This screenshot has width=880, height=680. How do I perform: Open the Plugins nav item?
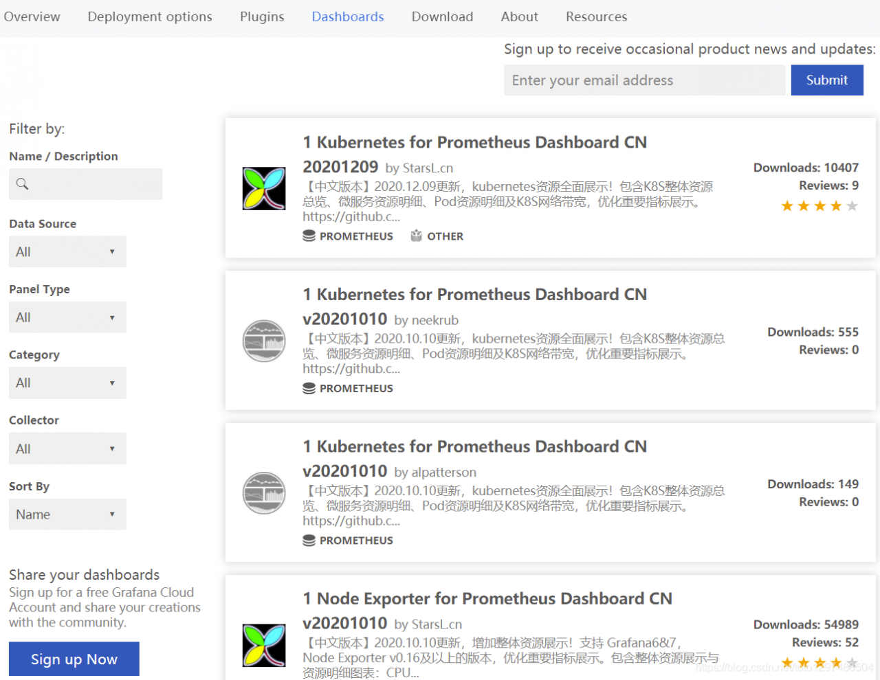tap(262, 16)
